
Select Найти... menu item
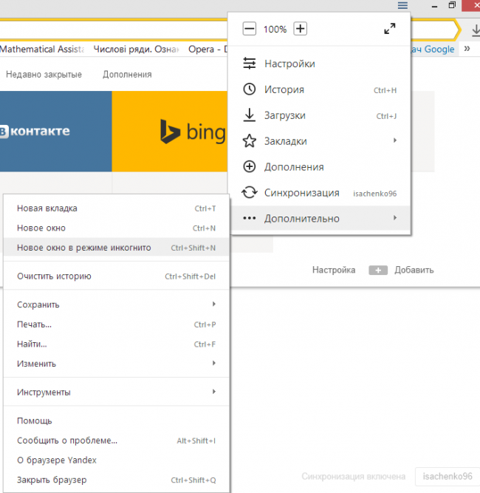click(116, 344)
